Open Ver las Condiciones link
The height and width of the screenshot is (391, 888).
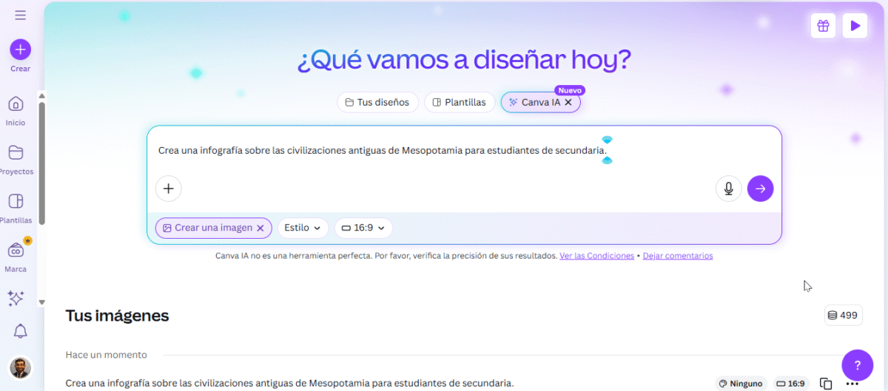click(596, 256)
